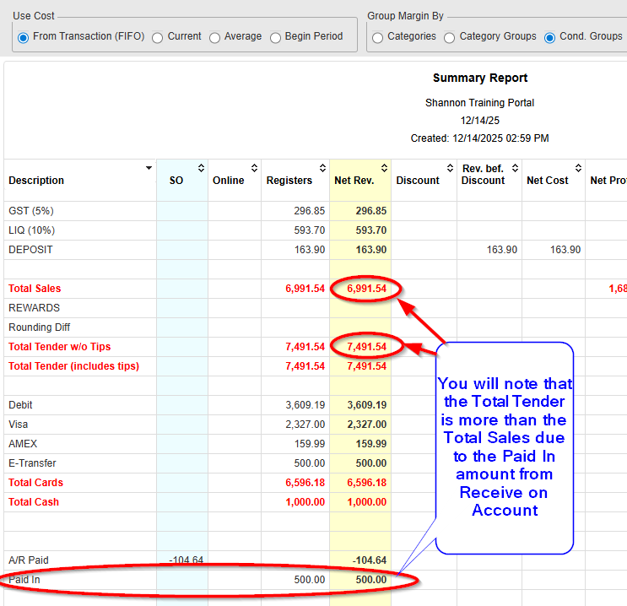Image resolution: width=627 pixels, height=606 pixels.
Task: Select the Total Sales row label
Action: (35, 289)
